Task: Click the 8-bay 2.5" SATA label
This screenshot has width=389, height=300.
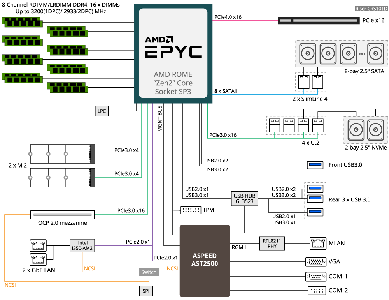Action: [364, 71]
